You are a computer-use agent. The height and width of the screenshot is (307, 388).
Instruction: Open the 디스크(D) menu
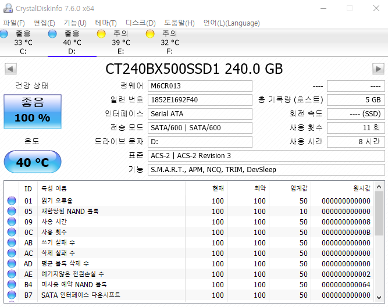(x=141, y=23)
